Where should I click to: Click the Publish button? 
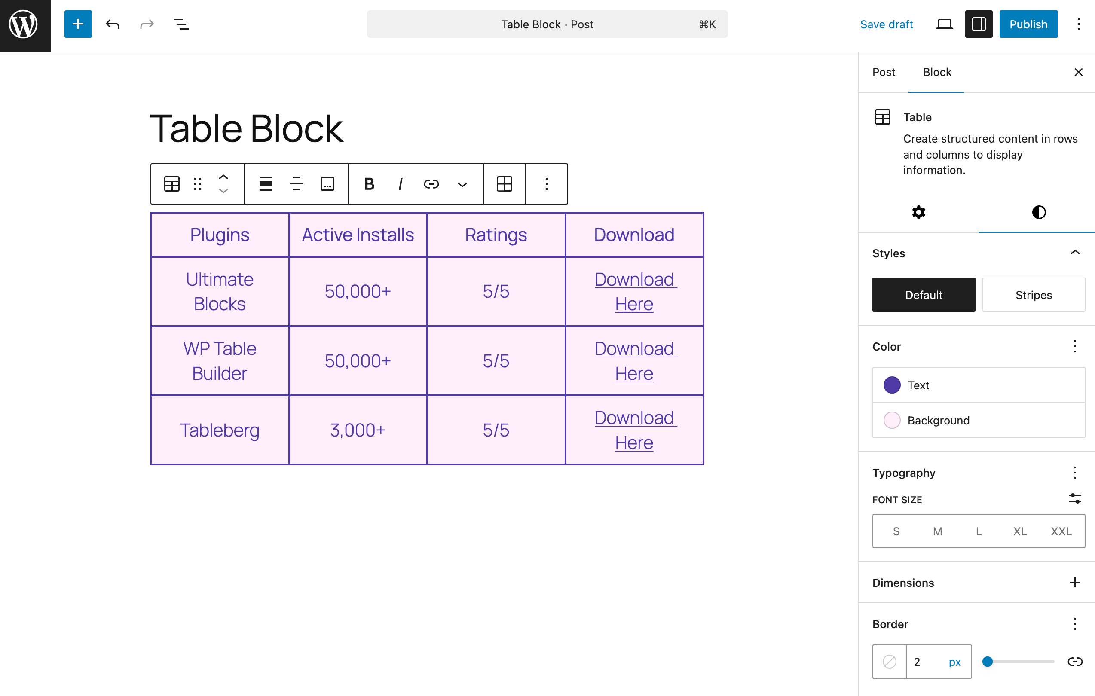click(x=1028, y=24)
